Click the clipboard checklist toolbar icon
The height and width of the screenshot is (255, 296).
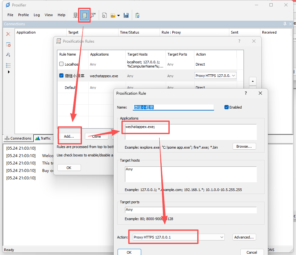(x=137, y=15)
